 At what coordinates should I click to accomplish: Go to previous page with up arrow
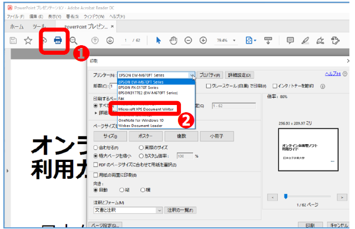(95, 41)
